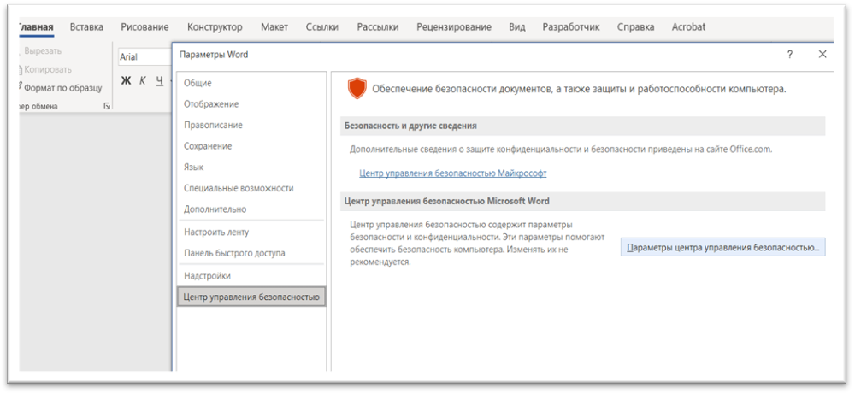Open the Макет ribbon tab
This screenshot has height=394, width=855.
point(274,26)
